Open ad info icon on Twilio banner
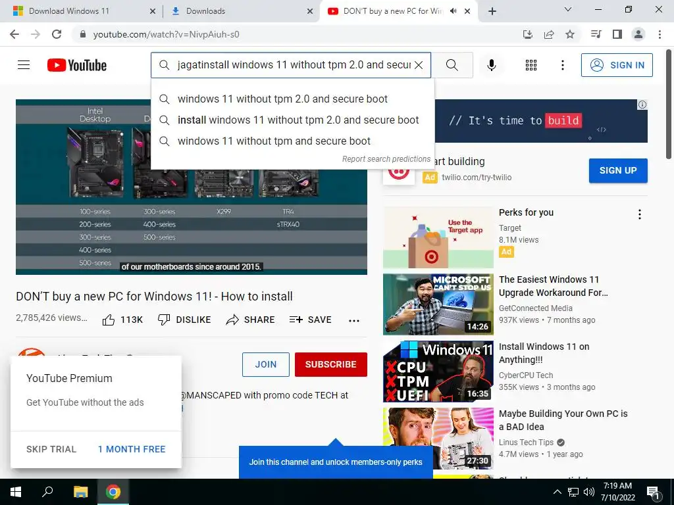The width and height of the screenshot is (674, 505). pos(642,105)
